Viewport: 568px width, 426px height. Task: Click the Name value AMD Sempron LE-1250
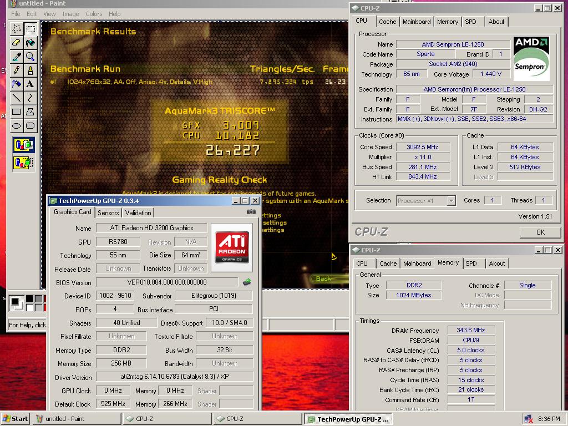click(x=453, y=44)
